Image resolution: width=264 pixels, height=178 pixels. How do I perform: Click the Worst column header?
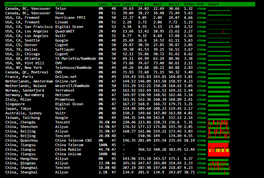pos(174,4)
